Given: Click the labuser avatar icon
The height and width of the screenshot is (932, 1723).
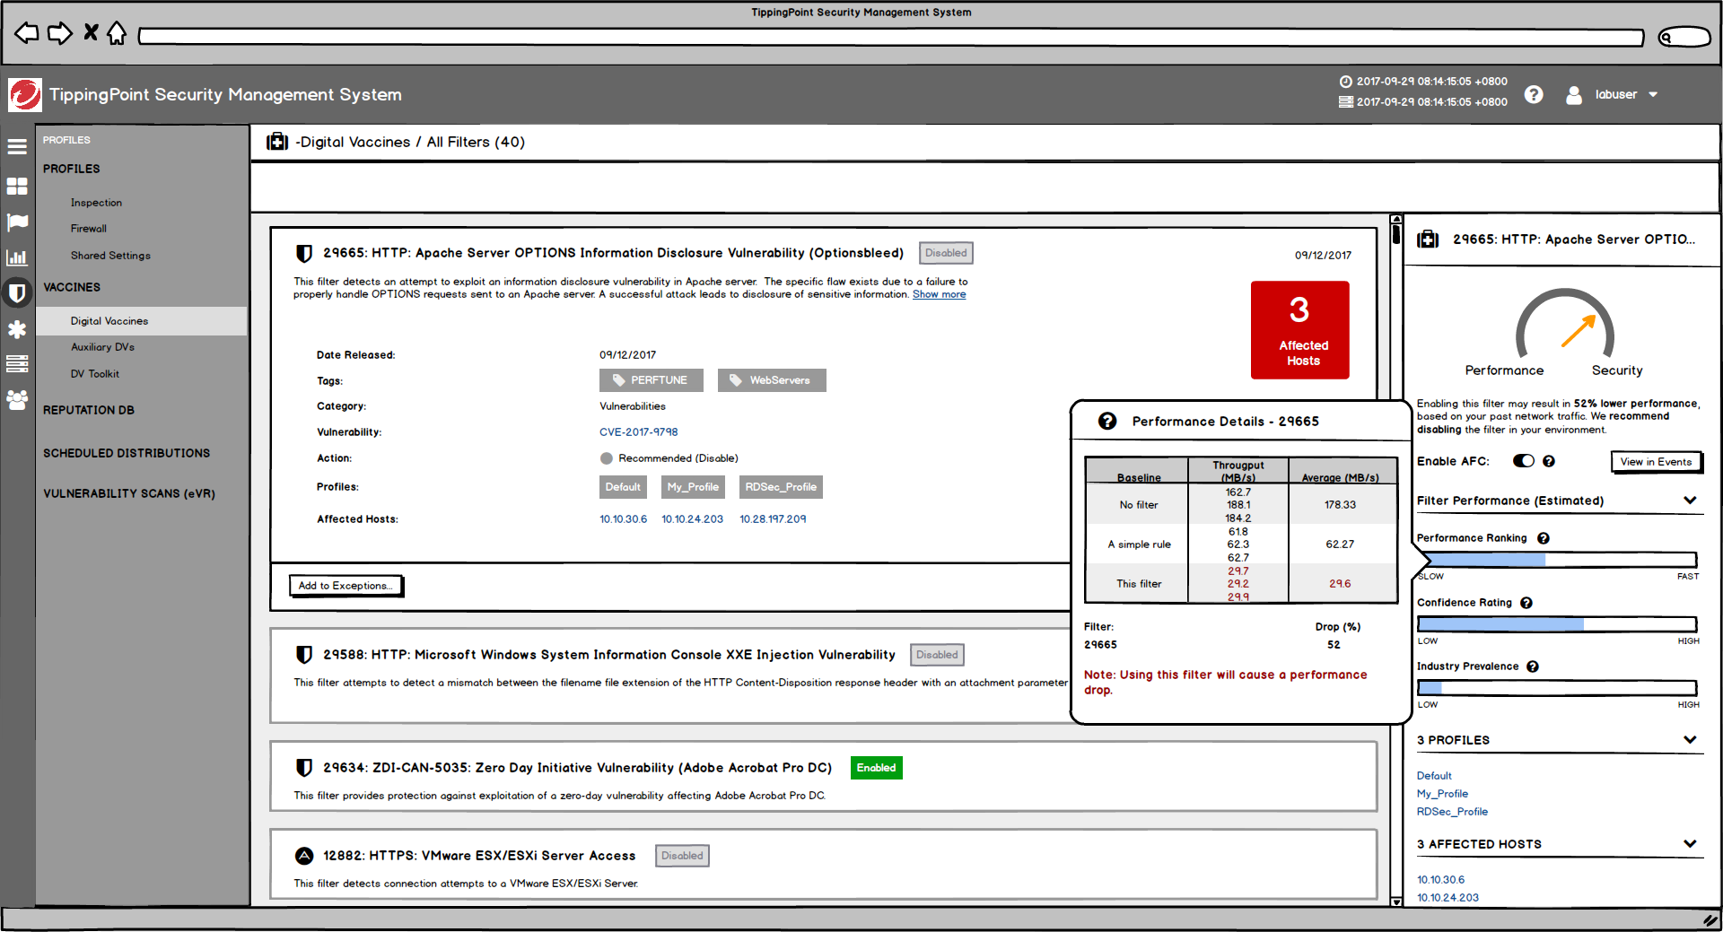Looking at the screenshot, I should 1574,94.
